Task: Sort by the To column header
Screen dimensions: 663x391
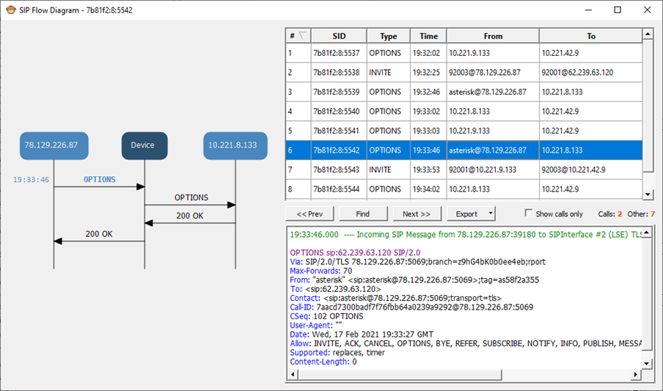Action: pos(590,36)
